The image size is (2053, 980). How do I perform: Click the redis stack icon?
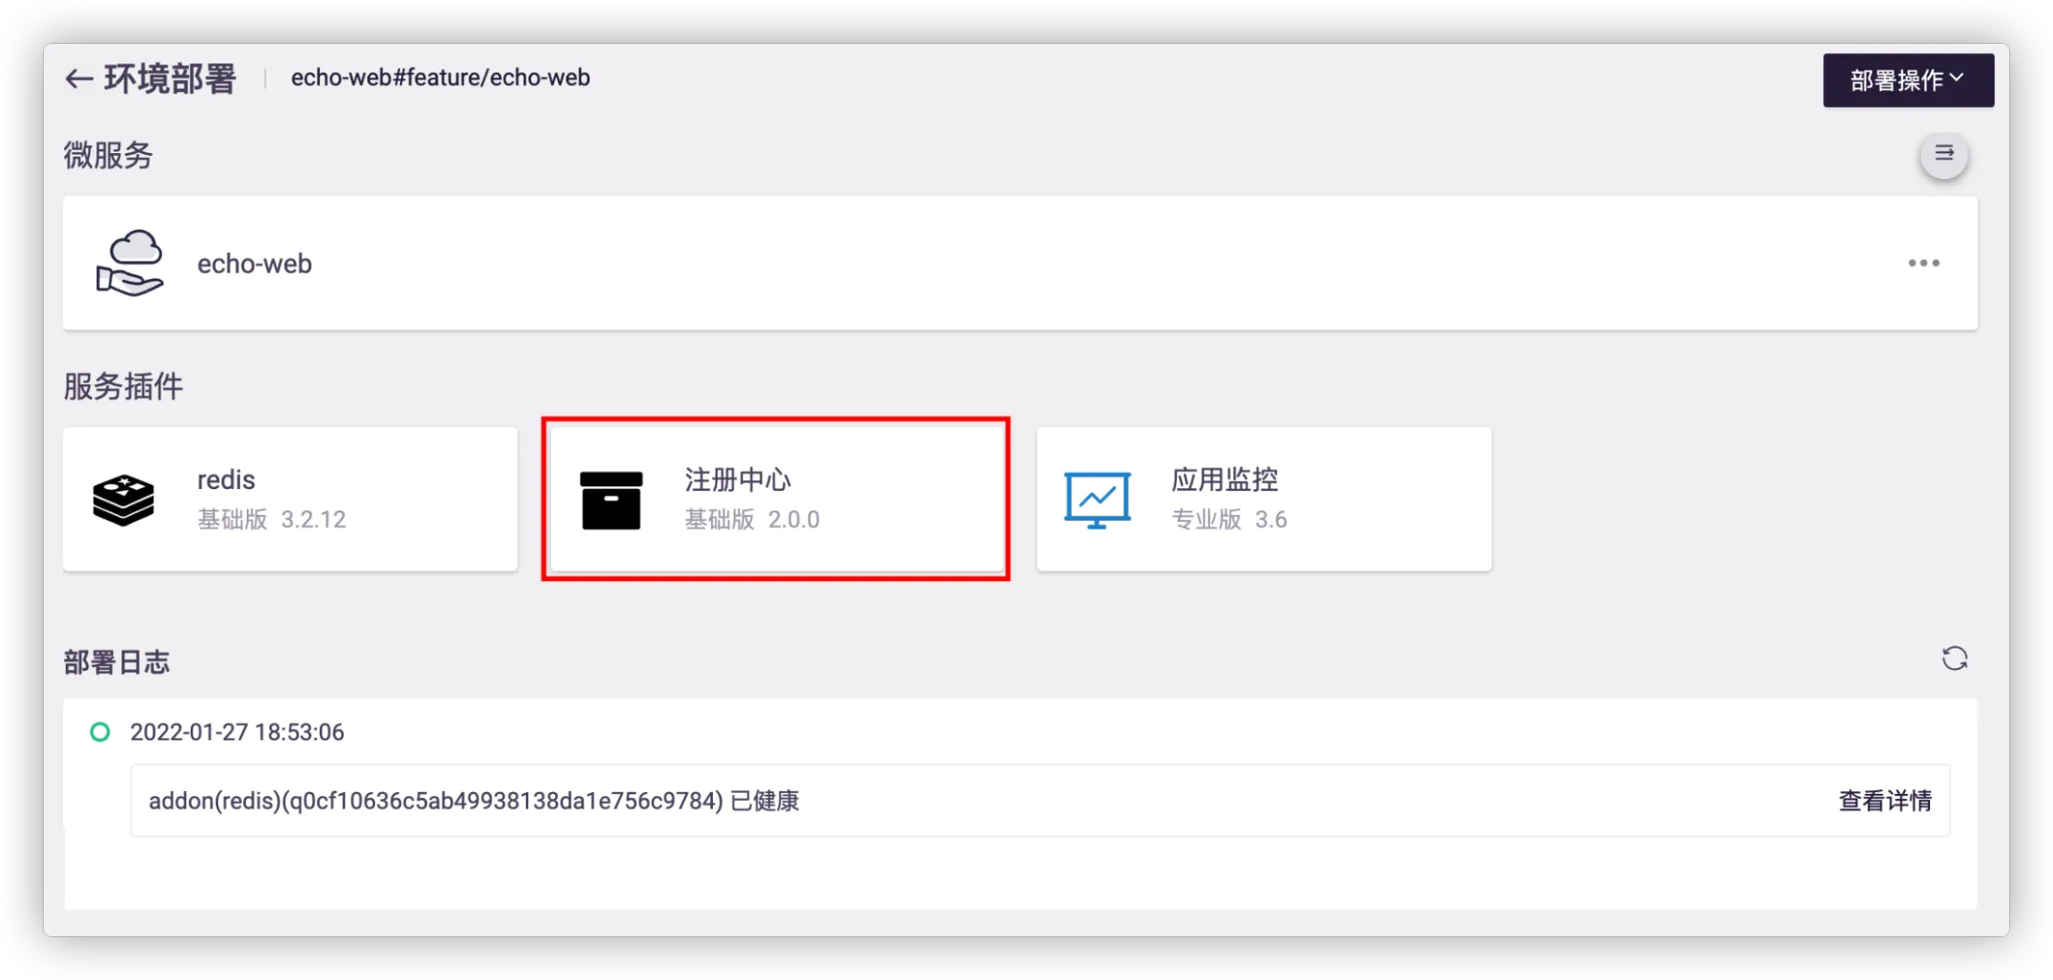[x=124, y=500]
